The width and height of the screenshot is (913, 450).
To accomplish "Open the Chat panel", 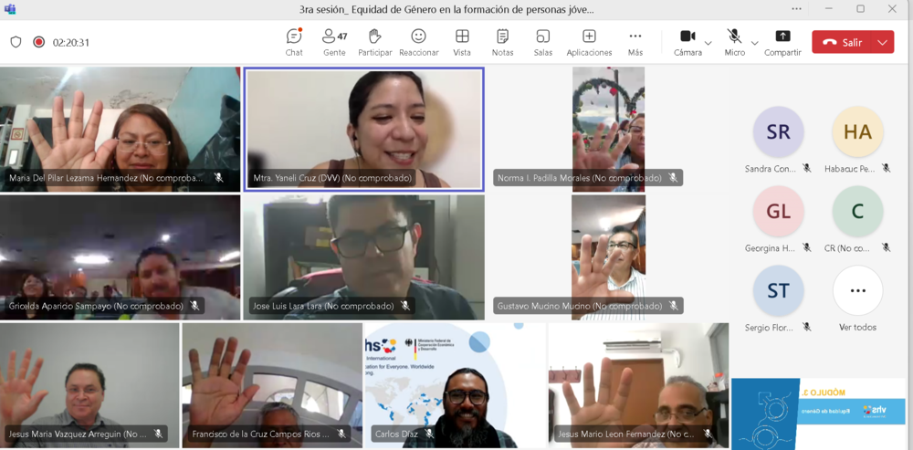I will pyautogui.click(x=294, y=42).
